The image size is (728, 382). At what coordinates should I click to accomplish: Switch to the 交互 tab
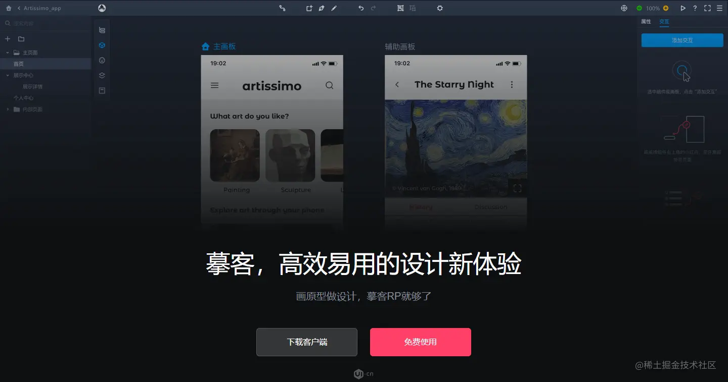[664, 22]
